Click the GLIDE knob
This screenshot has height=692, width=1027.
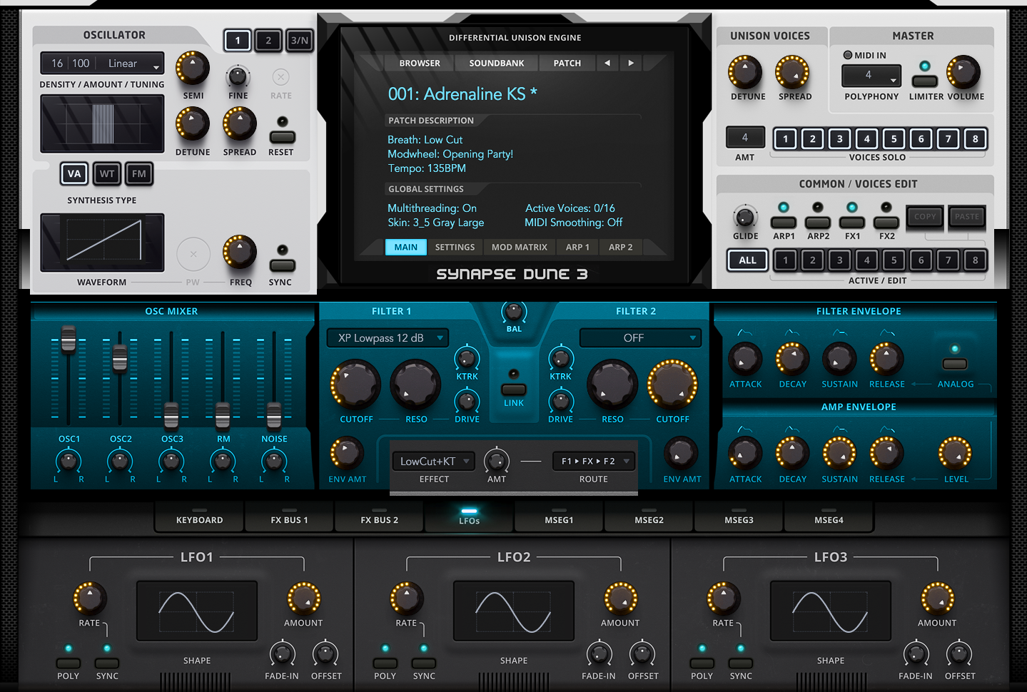745,216
